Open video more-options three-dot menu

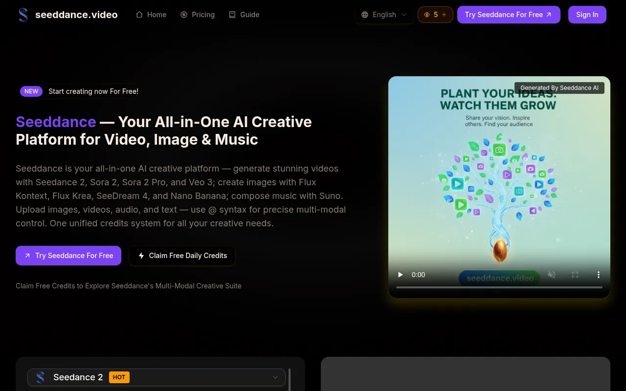pos(598,275)
